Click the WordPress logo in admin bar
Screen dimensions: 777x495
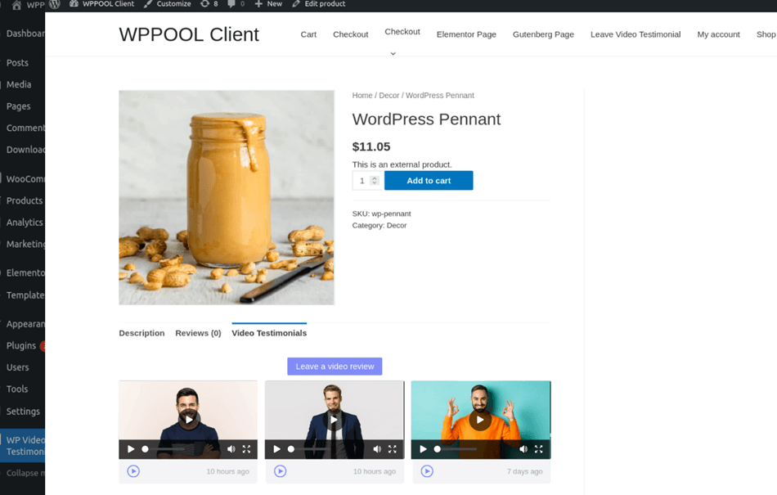[54, 4]
